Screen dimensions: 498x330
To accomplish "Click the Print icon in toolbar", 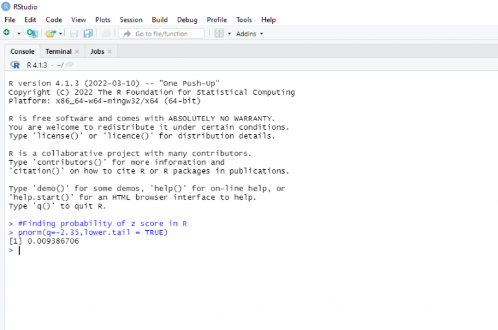I will click(106, 33).
